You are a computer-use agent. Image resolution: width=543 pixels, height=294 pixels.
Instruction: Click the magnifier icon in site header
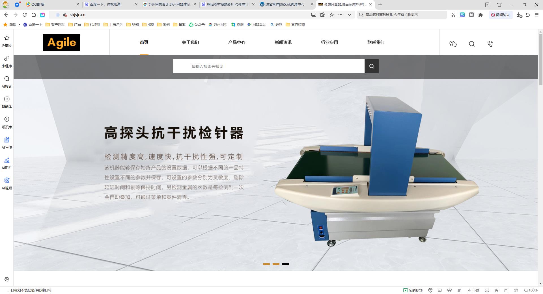pos(471,44)
